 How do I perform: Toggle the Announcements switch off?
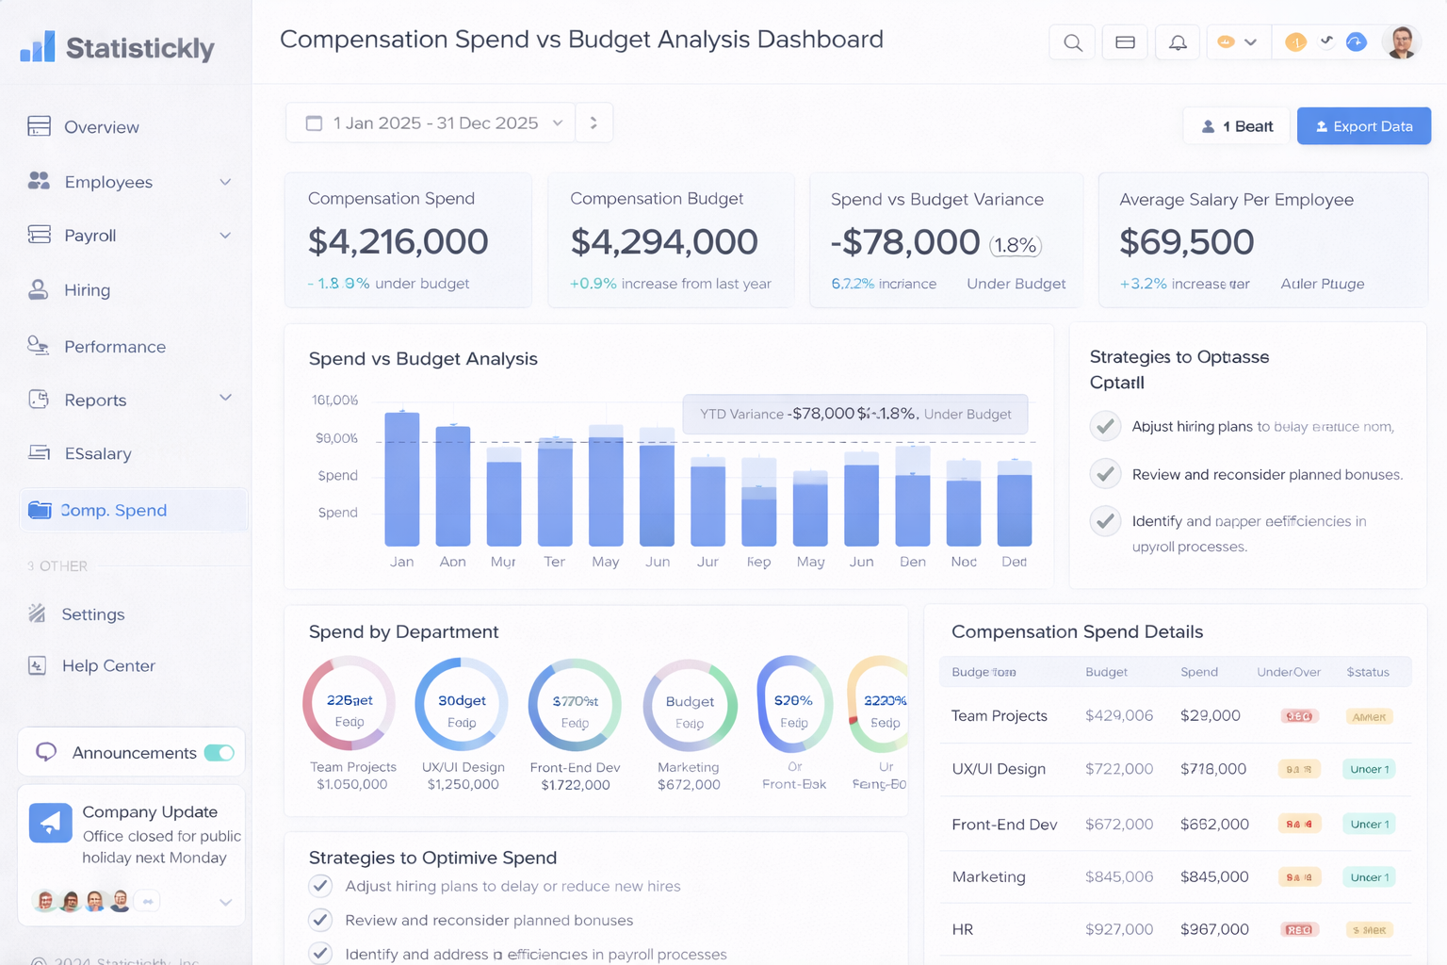coord(220,752)
